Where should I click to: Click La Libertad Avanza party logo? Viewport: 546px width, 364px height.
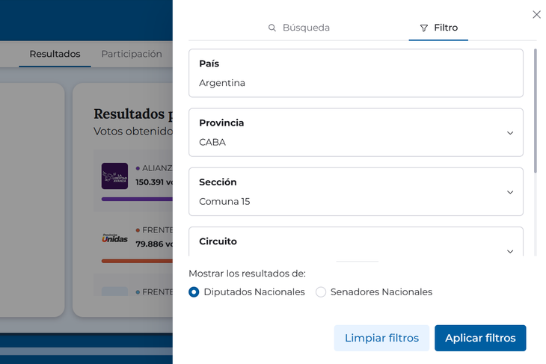tap(114, 176)
